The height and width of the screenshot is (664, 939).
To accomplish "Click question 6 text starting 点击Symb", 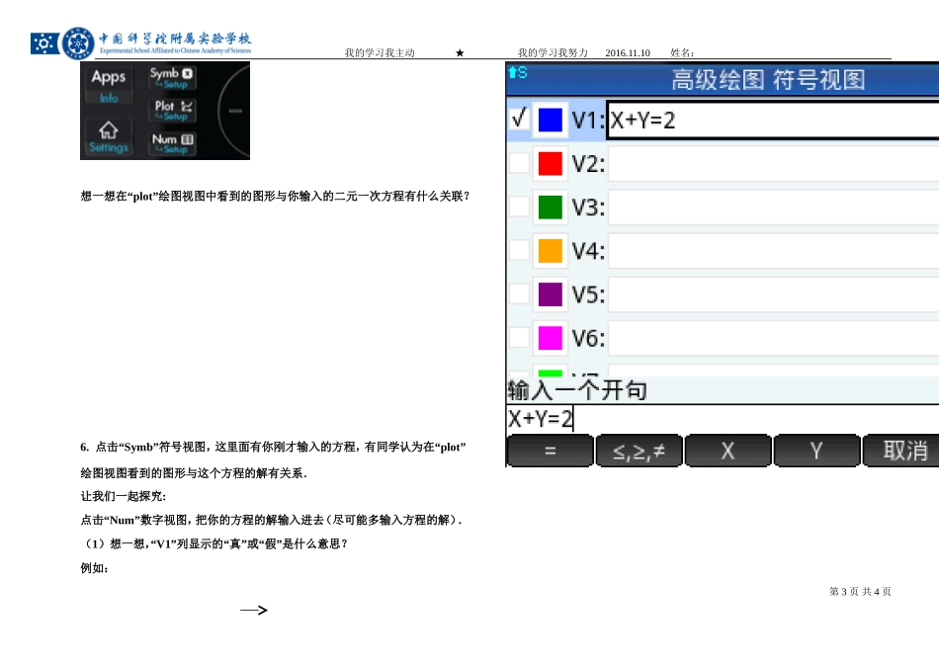I will pos(273,448).
